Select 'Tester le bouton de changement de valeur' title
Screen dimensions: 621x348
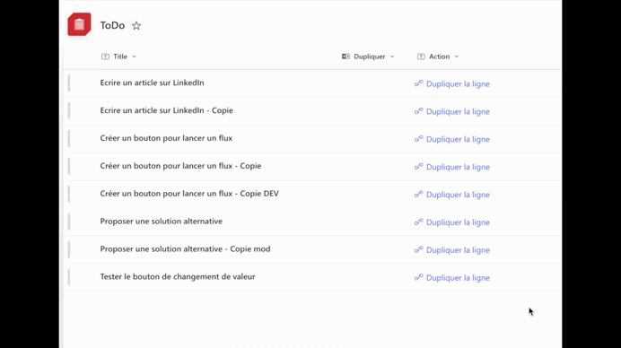pyautogui.click(x=178, y=277)
